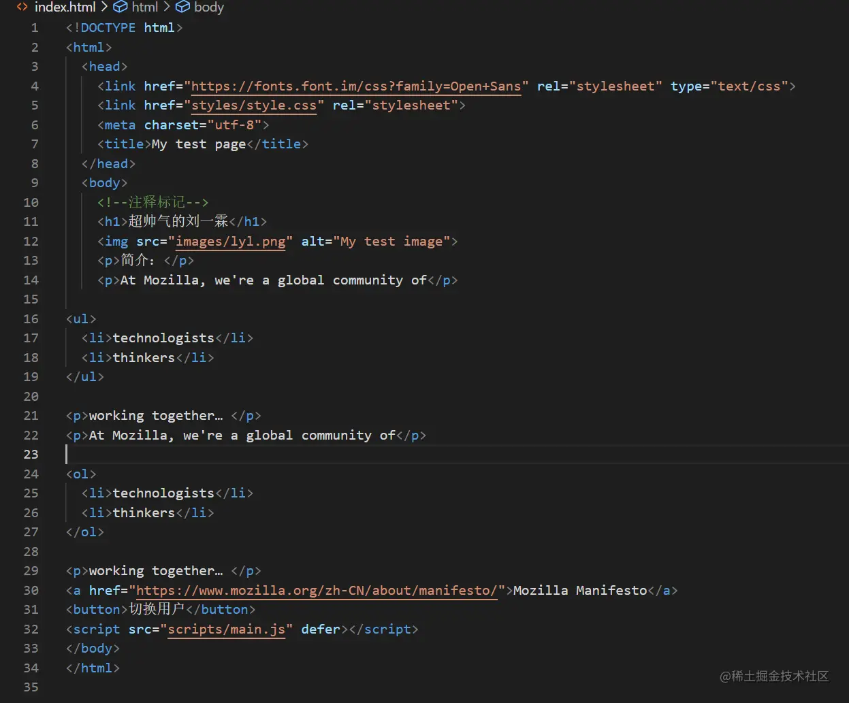Open the images/lyl.png path link
Screen dimensions: 849x703
231,242
